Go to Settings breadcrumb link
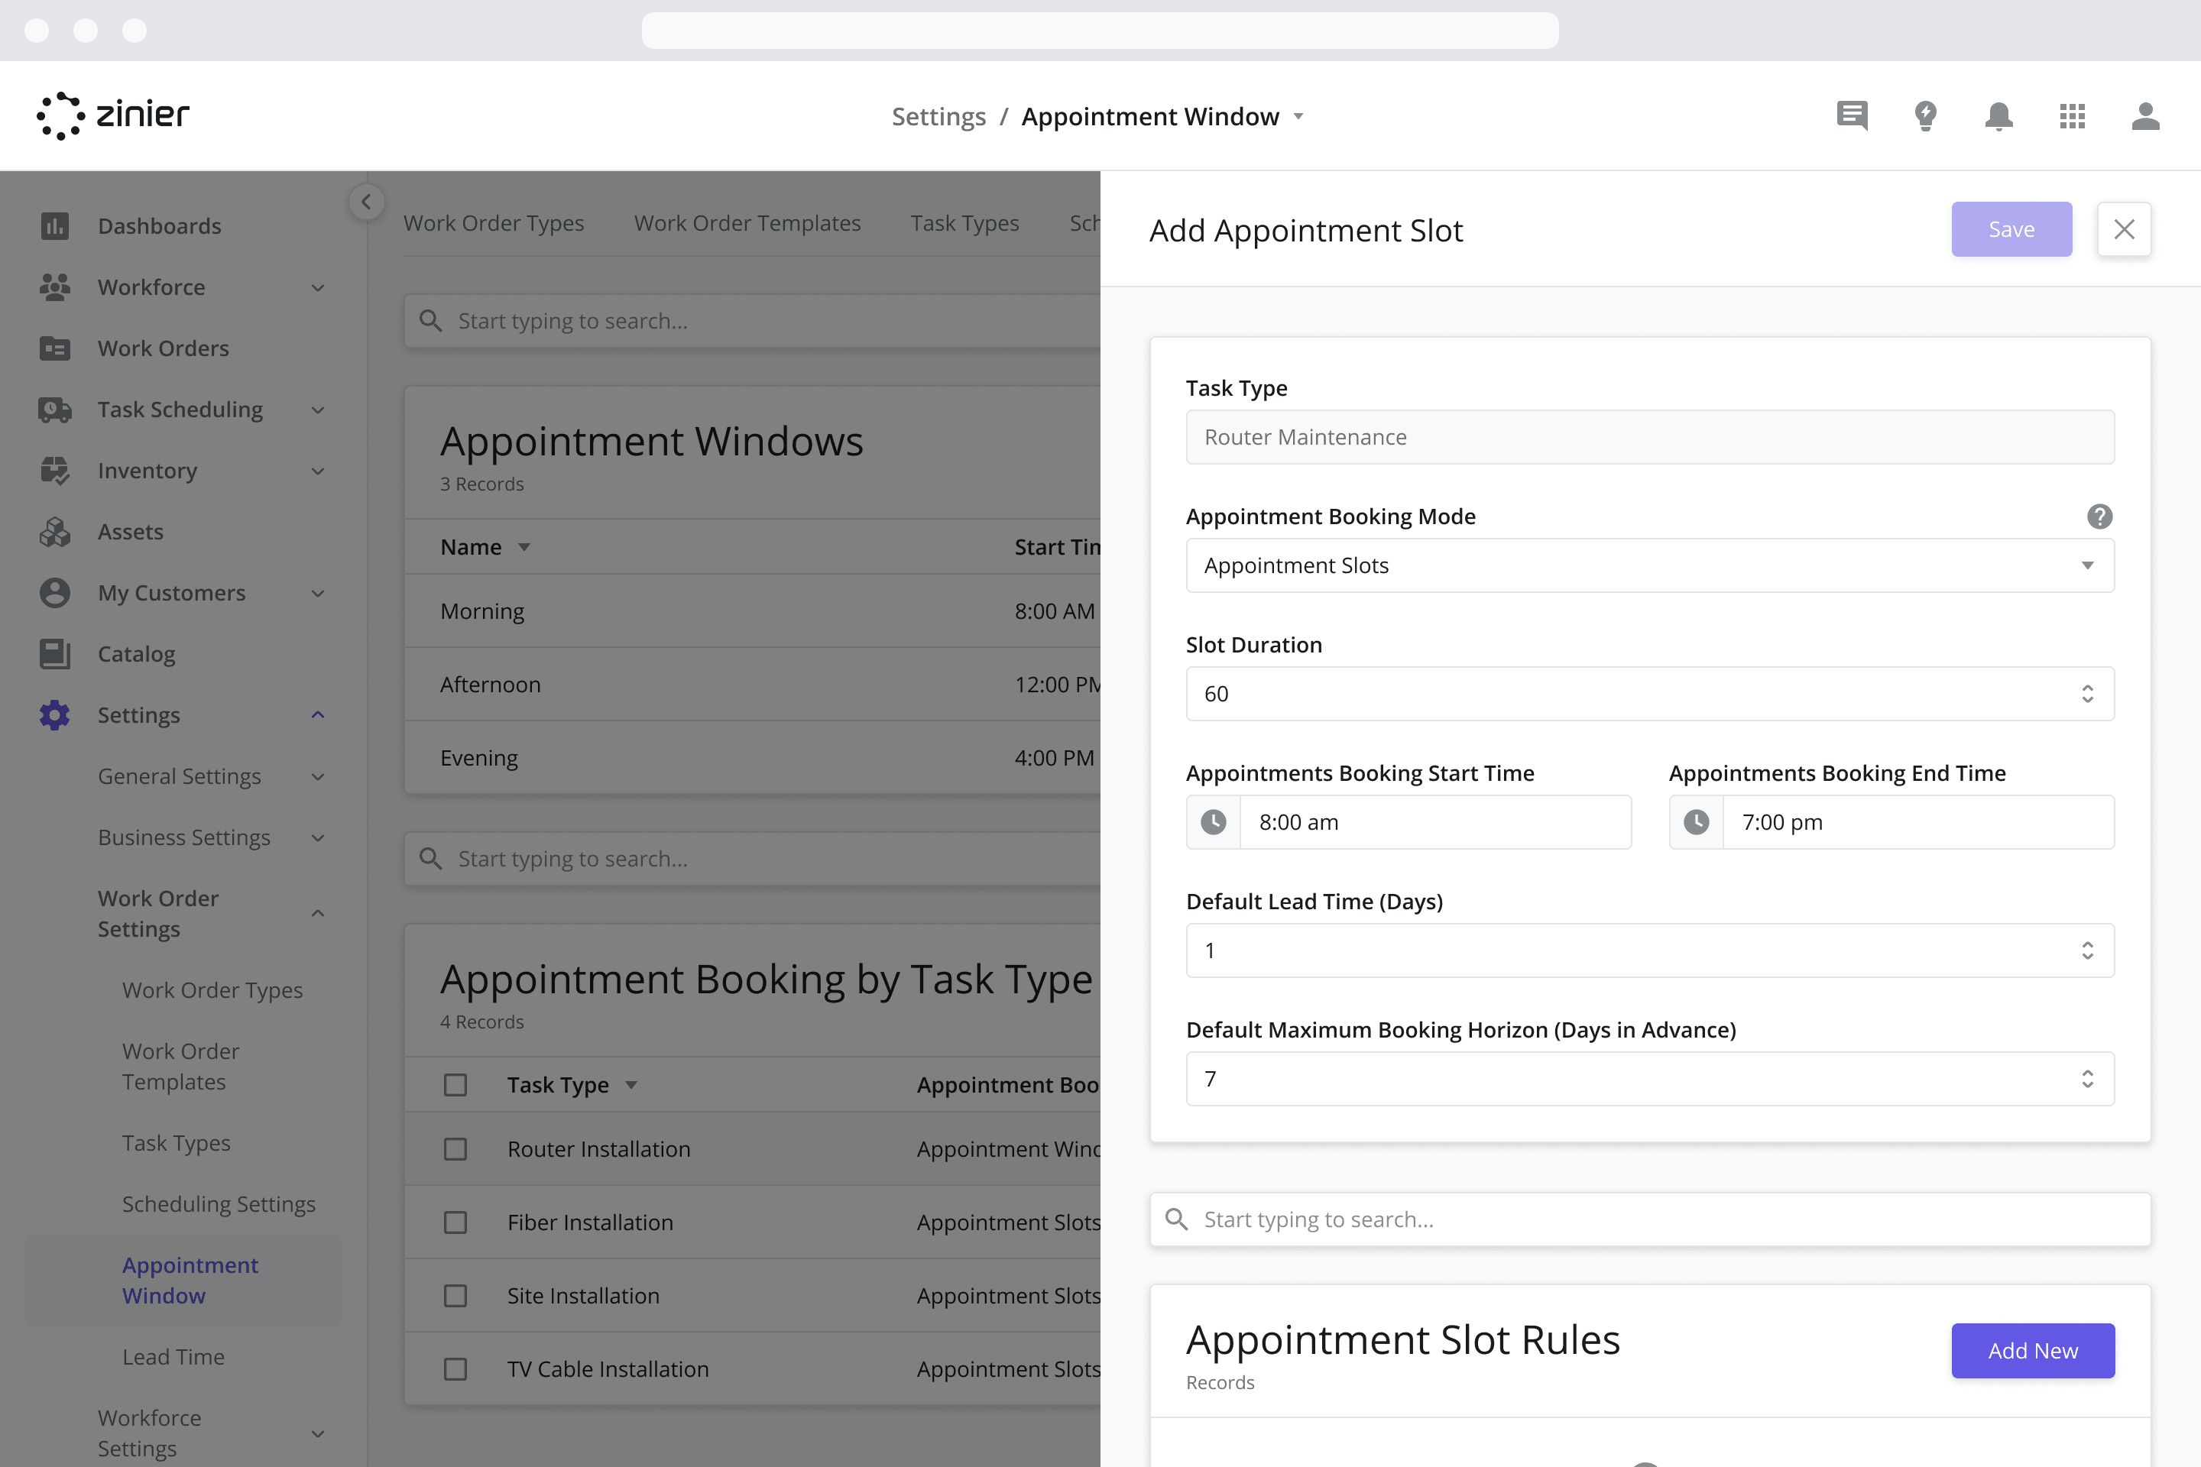This screenshot has width=2201, height=1467. 938,117
